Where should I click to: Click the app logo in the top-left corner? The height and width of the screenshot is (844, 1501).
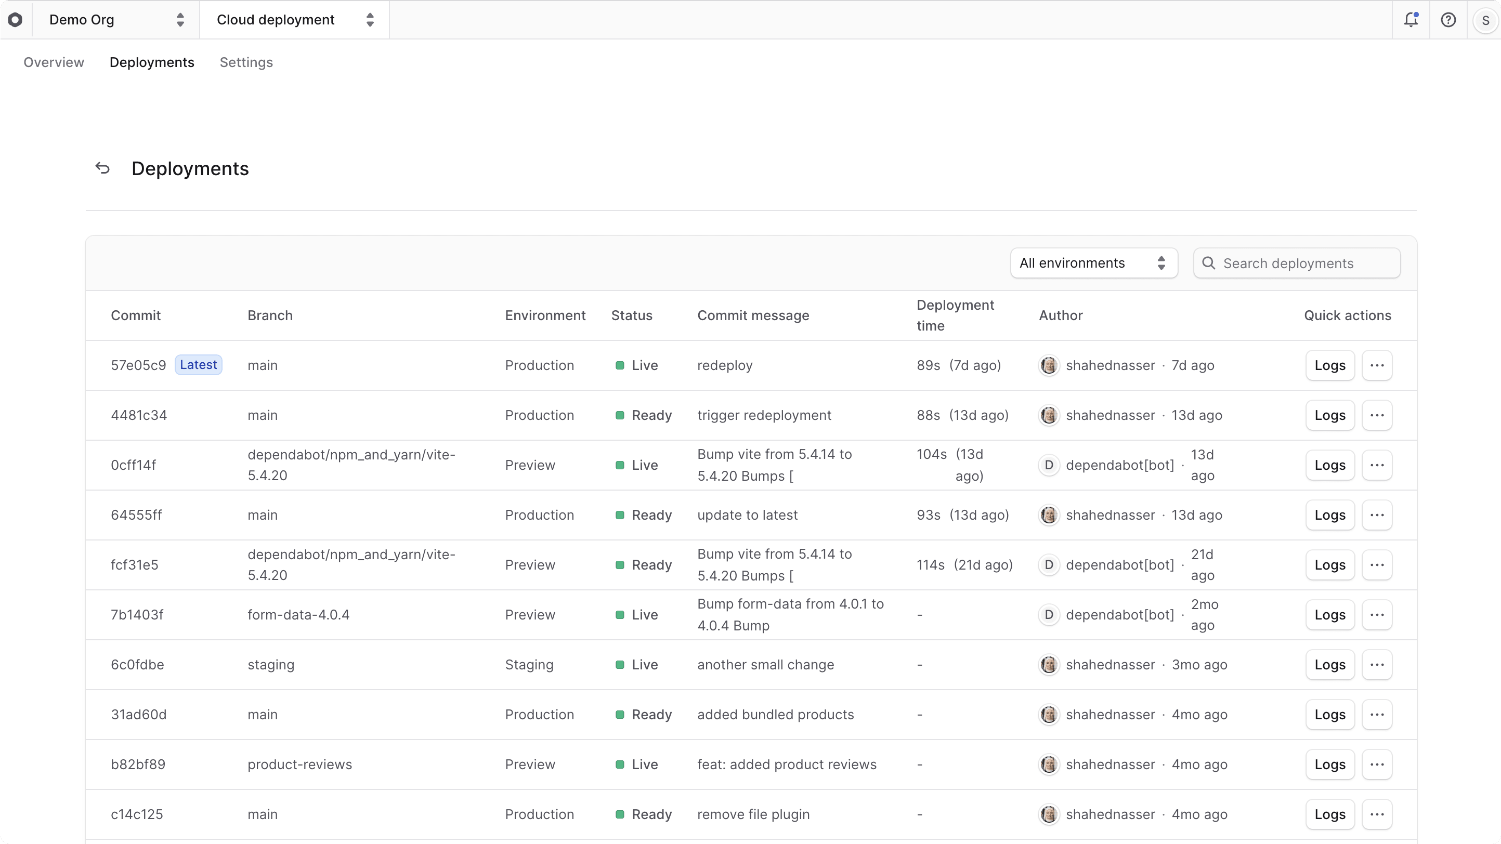click(x=16, y=19)
